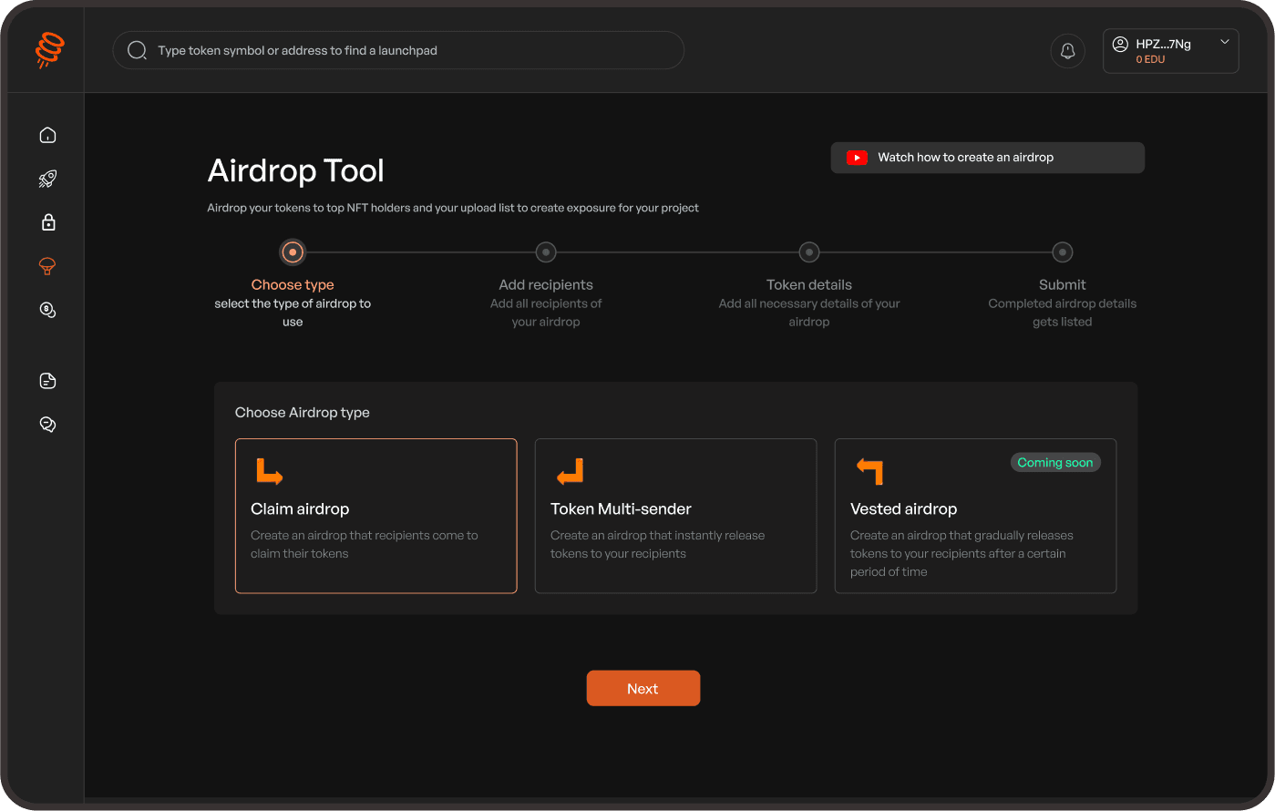Open the chat support icon in the sidebar
1275x811 pixels.
47,423
